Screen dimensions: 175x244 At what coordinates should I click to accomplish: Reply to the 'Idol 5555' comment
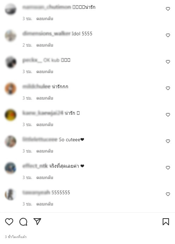pos(45,45)
